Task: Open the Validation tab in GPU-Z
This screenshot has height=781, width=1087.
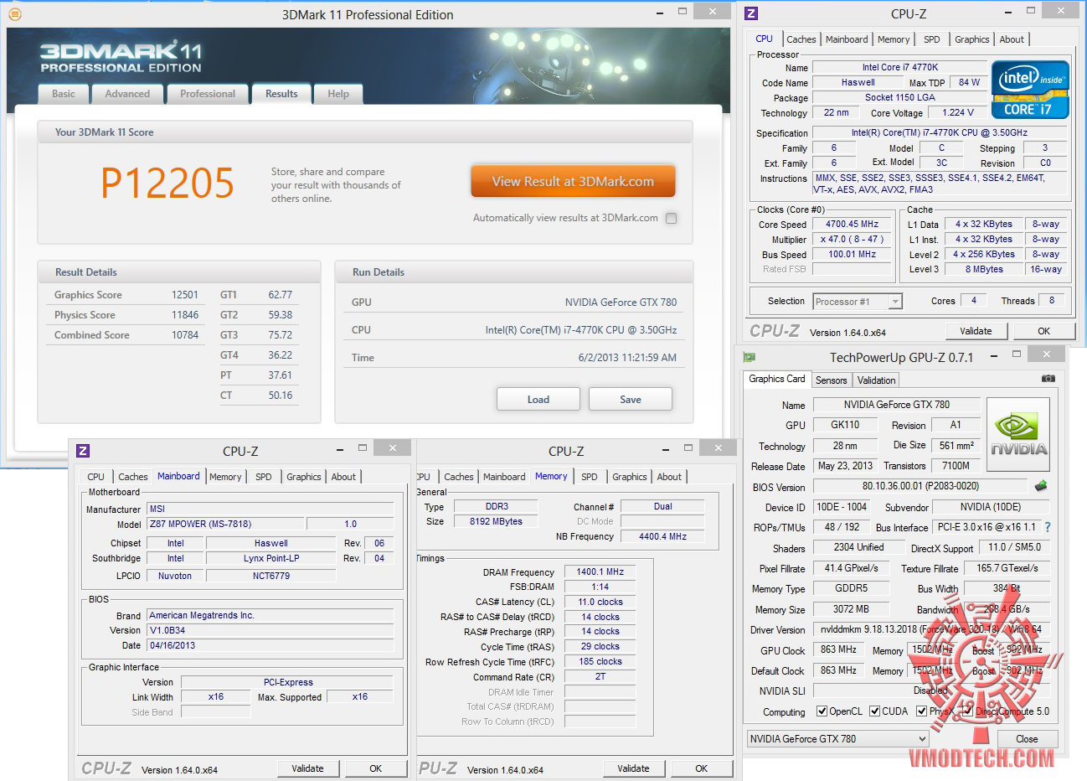Action: (x=877, y=380)
